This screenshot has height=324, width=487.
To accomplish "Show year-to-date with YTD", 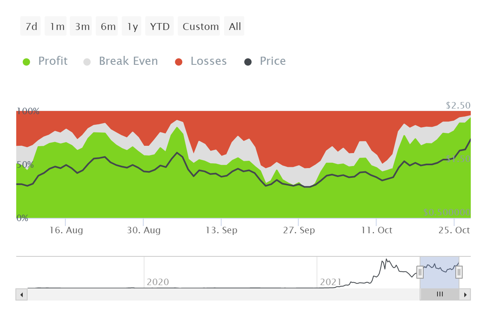I will point(159,26).
